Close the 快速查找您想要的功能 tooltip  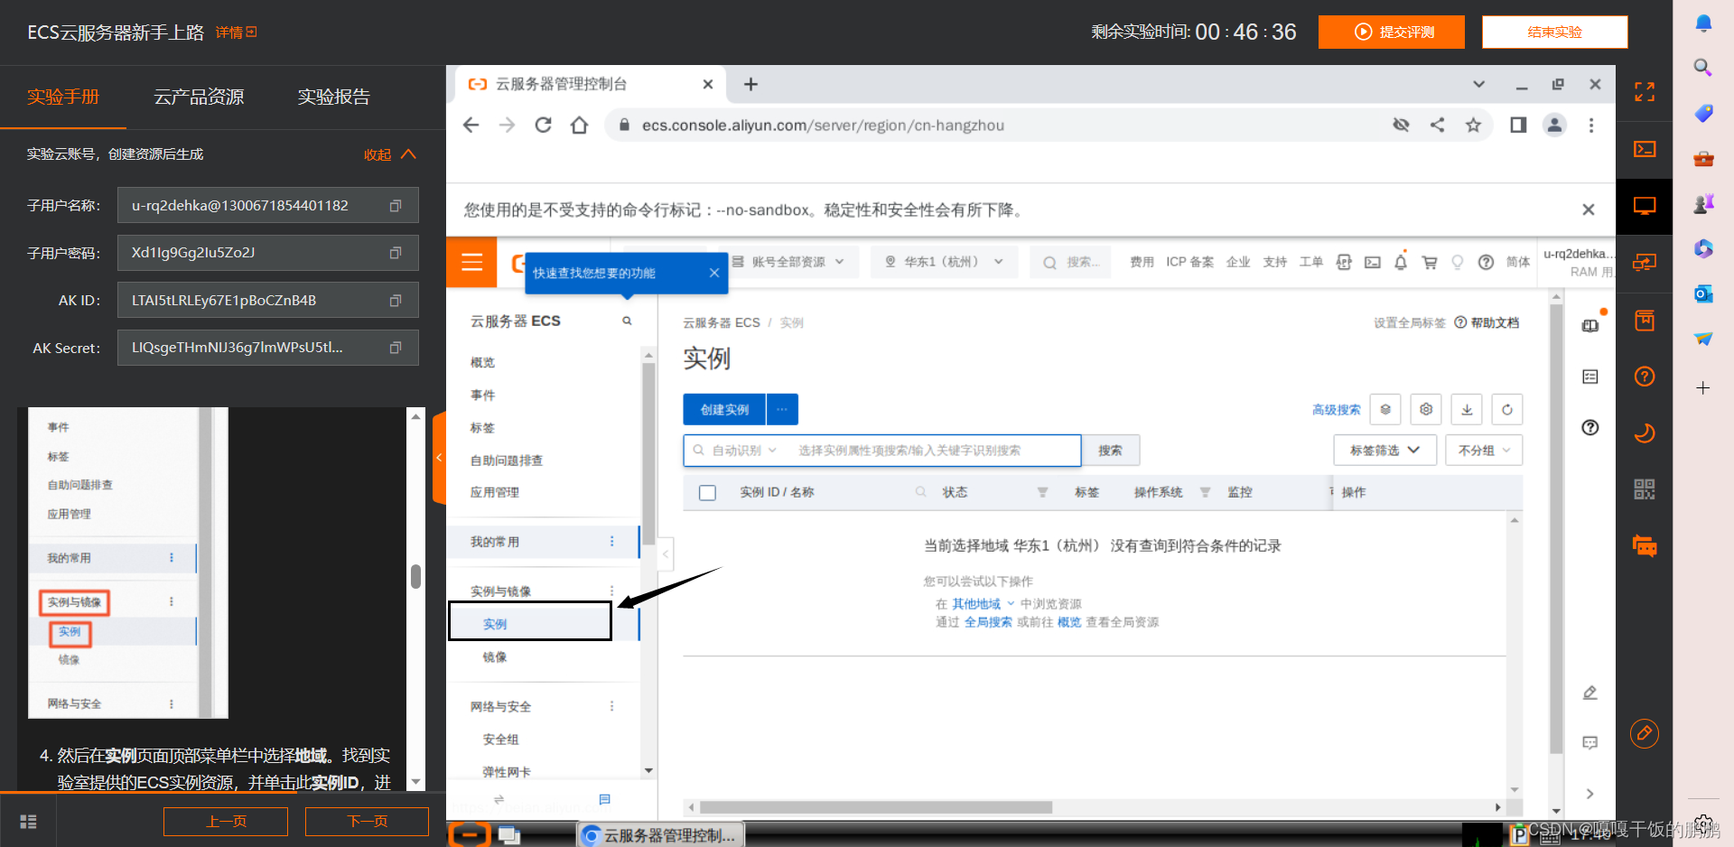713,273
